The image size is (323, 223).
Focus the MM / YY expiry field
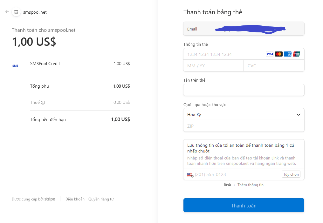[x=213, y=66]
